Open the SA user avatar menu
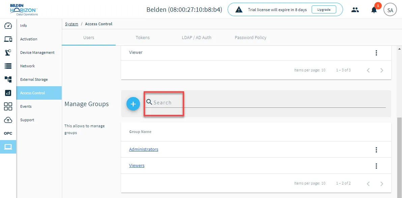402x198 pixels. tap(390, 10)
